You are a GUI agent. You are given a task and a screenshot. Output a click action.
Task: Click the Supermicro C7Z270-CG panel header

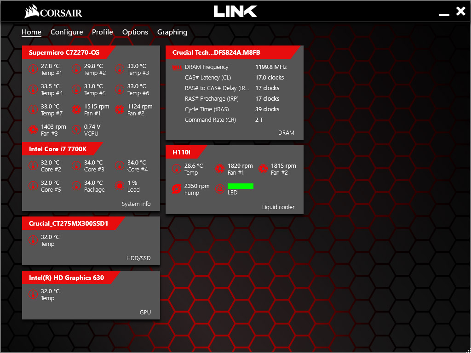[64, 53]
